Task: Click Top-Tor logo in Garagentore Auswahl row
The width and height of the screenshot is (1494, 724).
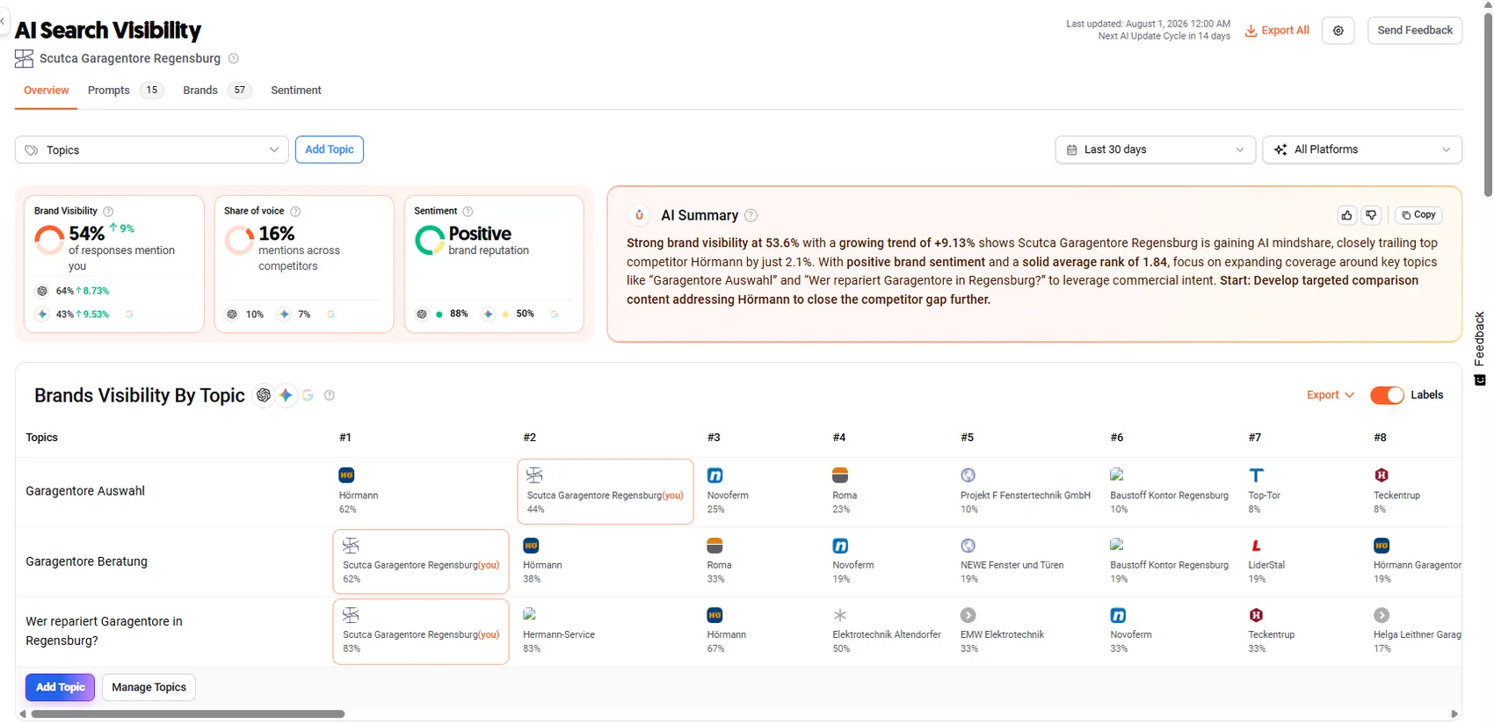Action: [x=1257, y=475]
